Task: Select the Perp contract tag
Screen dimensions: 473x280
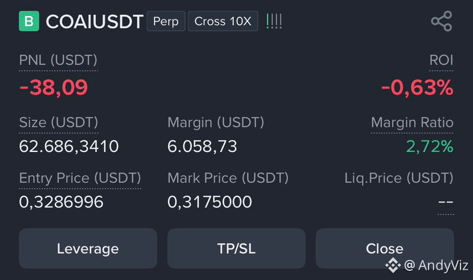Action: pyautogui.click(x=166, y=21)
